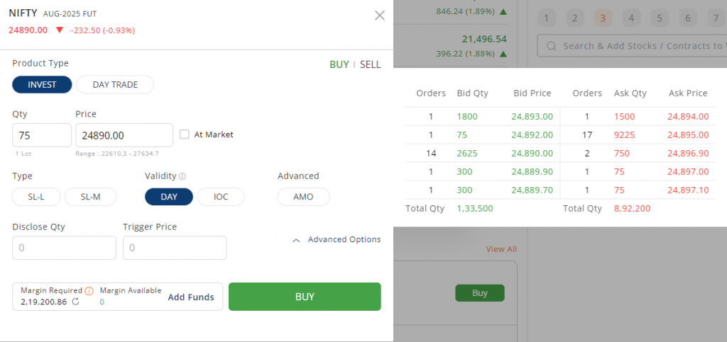Switch to the SELL tab
Screen dimensions: 727x342
coord(370,64)
